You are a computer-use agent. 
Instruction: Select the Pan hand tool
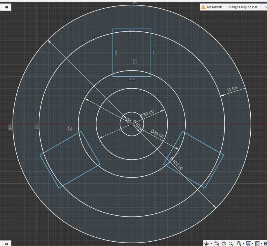point(224,243)
